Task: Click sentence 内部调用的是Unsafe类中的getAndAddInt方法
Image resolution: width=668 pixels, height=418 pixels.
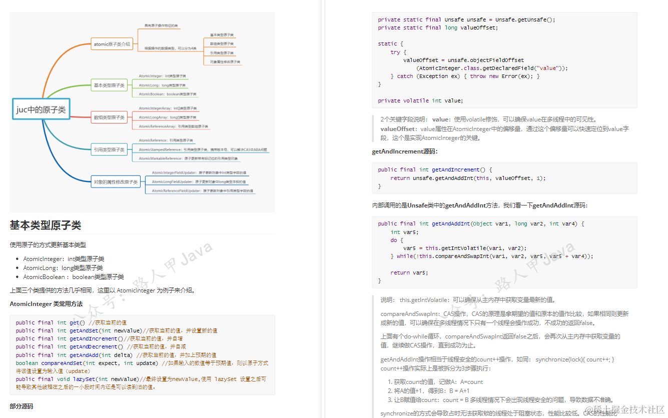Action: pyautogui.click(x=479, y=205)
